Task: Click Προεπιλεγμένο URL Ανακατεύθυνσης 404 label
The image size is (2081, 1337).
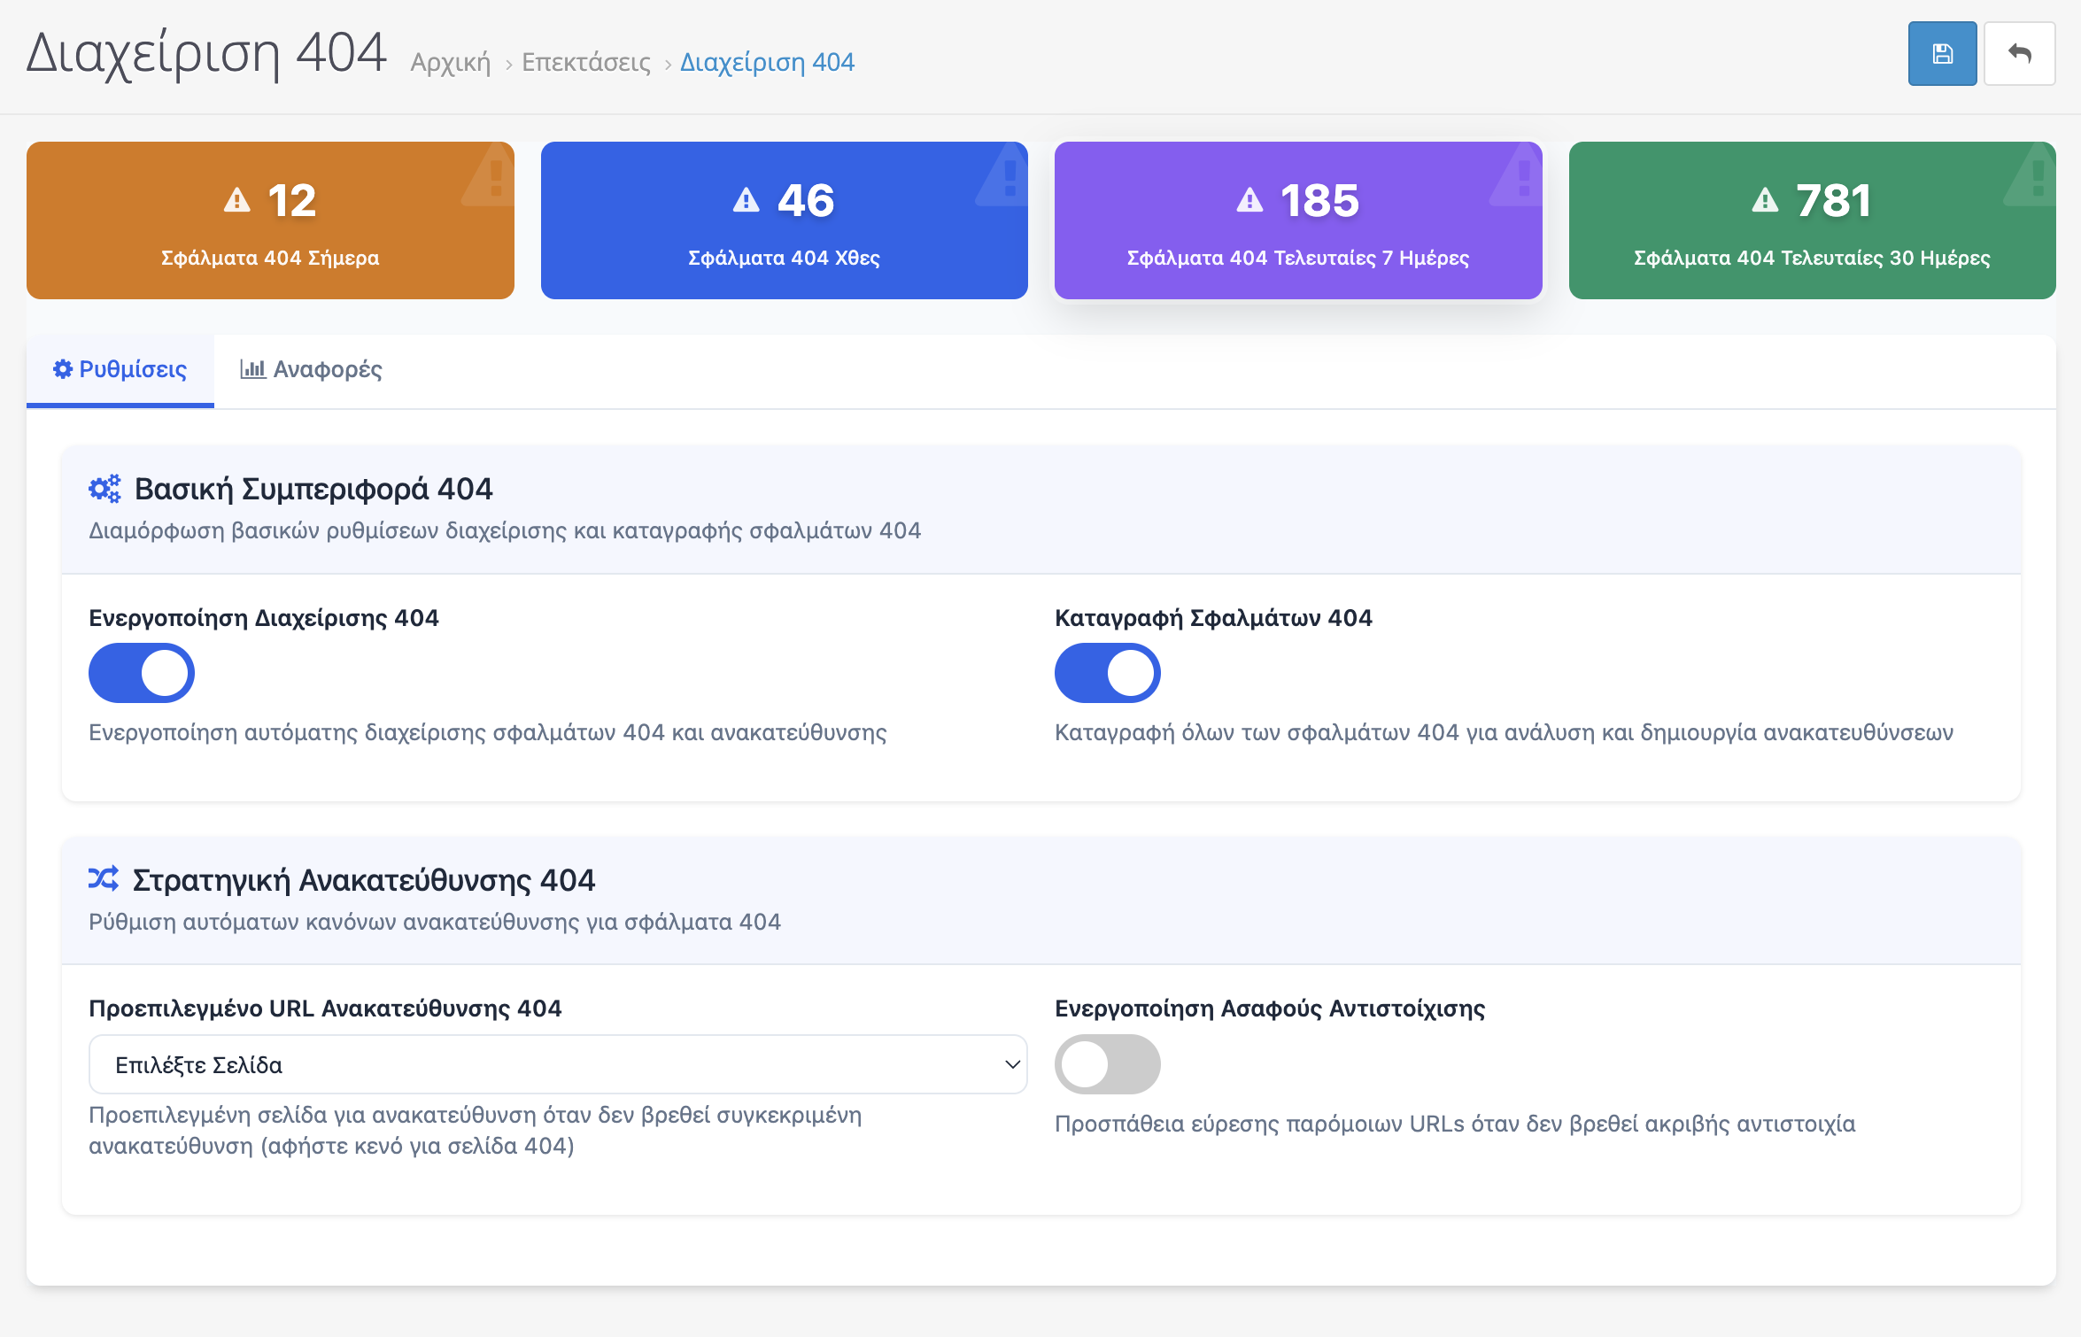Action: tap(325, 1009)
